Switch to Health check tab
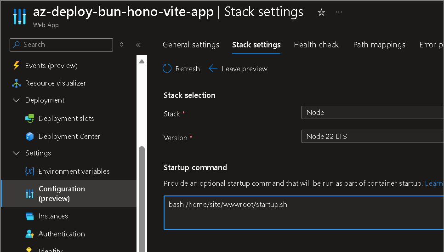The width and height of the screenshot is (444, 252). 316,45
